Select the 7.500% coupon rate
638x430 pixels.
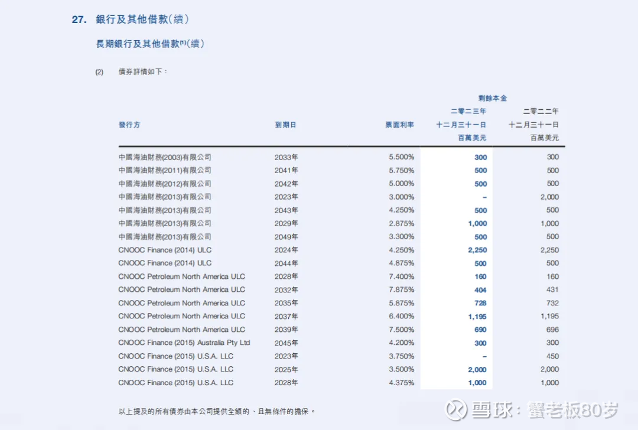click(x=402, y=330)
